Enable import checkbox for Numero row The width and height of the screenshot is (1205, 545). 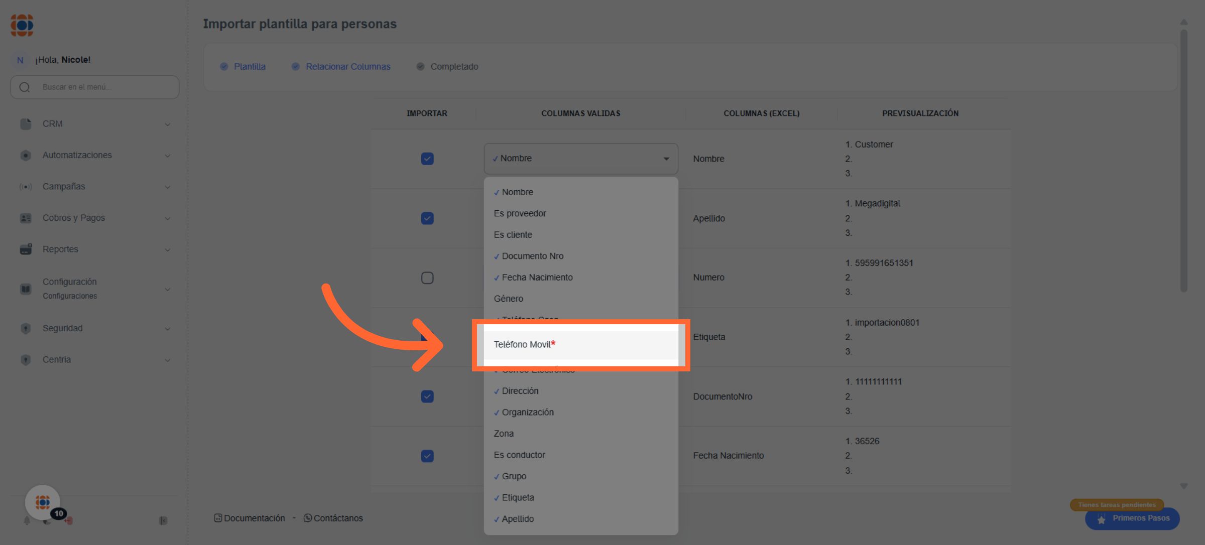(x=427, y=278)
